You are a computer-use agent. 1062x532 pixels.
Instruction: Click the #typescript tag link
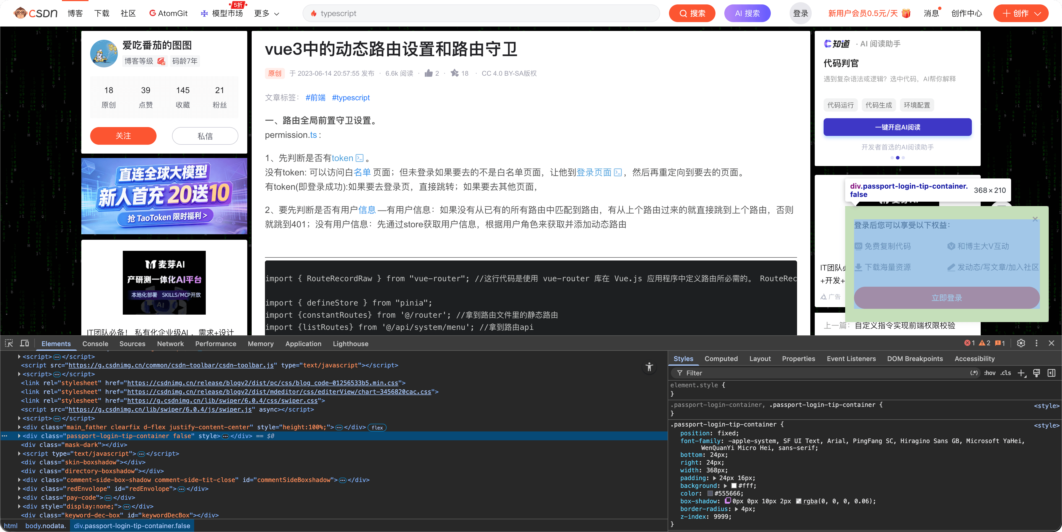pos(351,98)
